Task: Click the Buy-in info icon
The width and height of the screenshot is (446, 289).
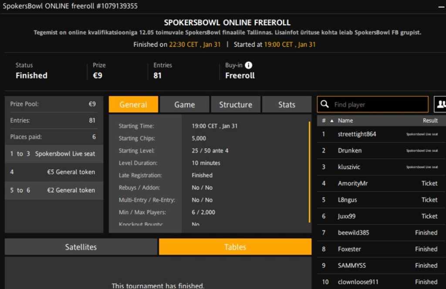Action: click(249, 65)
